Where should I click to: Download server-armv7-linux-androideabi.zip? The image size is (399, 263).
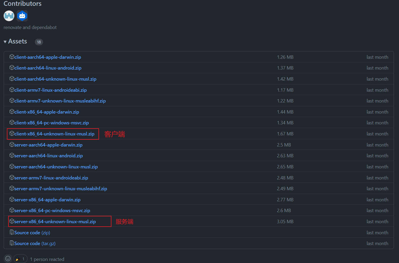[x=51, y=178]
